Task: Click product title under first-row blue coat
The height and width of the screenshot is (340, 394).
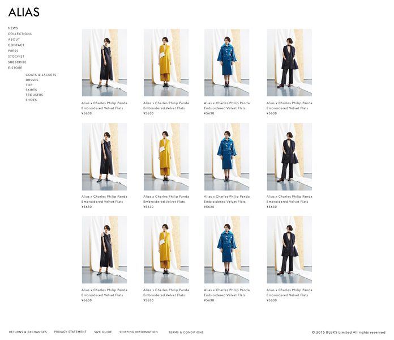Action: point(226,105)
